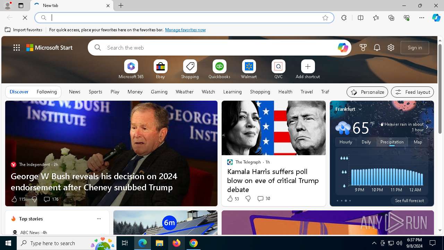Open the George W Bush headline story
Image resolution: width=444 pixels, height=250 pixels.
click(x=94, y=182)
